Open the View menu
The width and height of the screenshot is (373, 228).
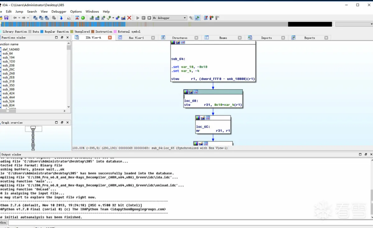pyautogui.click(x=44, y=11)
